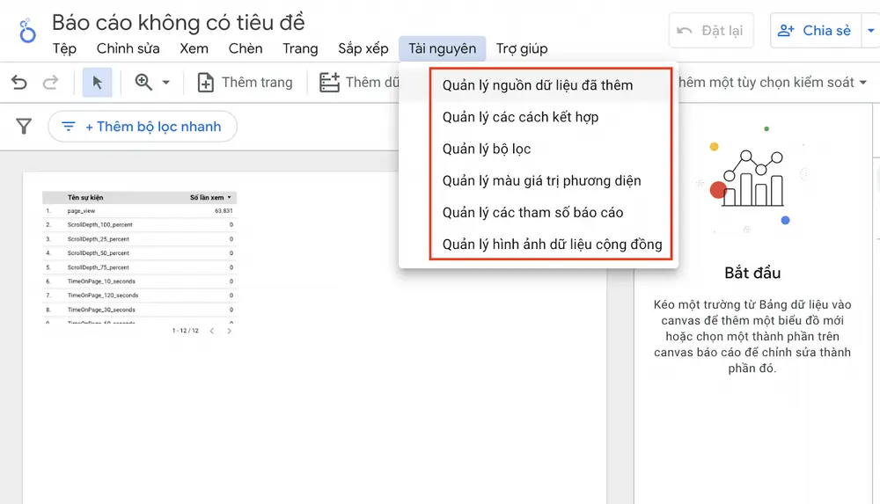Click the ScrollDepth_25_percent row

click(x=139, y=239)
